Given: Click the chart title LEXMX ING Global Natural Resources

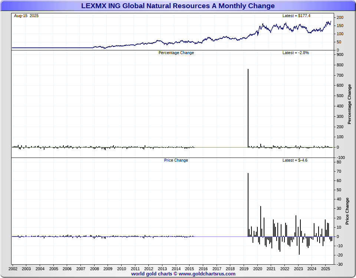Looking at the screenshot, I should 178,6.
